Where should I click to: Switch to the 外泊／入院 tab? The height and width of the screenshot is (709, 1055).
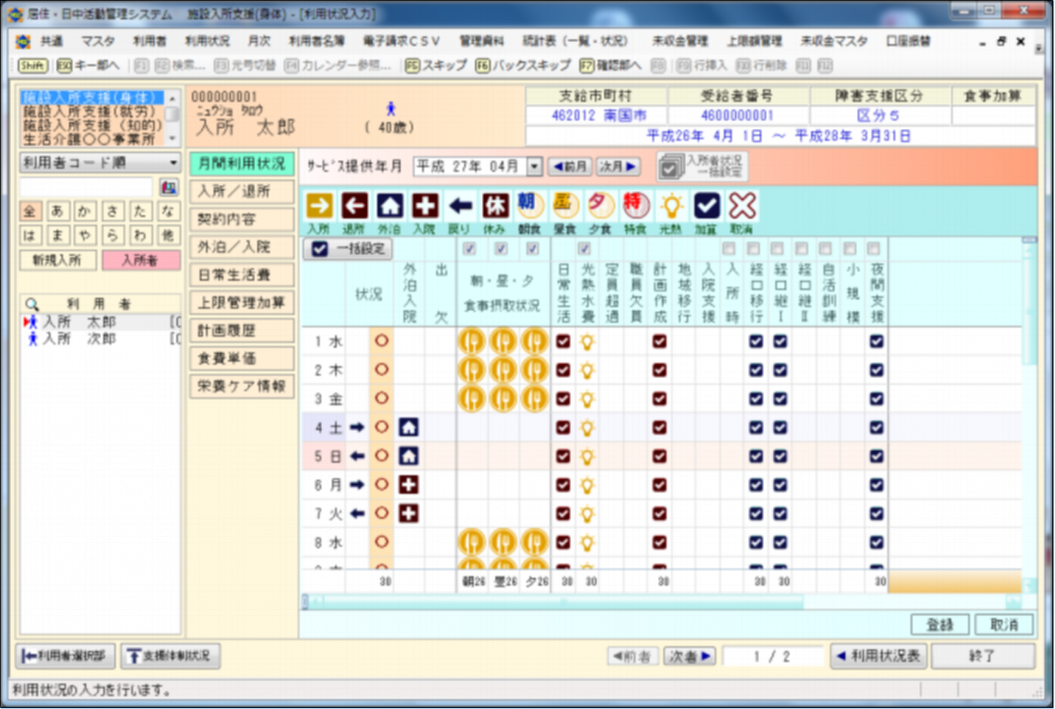click(241, 247)
